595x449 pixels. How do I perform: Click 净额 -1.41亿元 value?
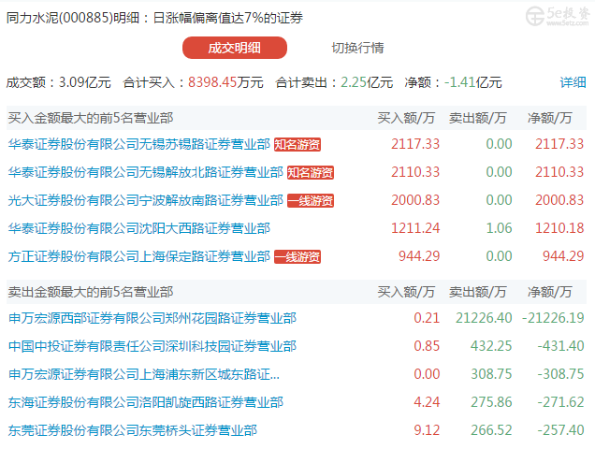coord(472,82)
